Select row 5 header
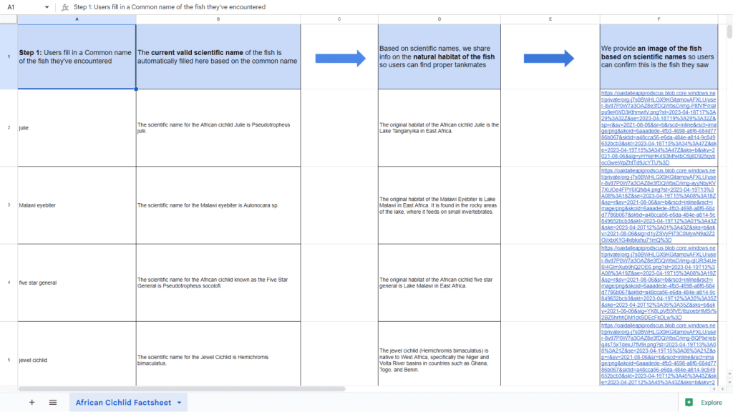The image size is (733, 412). (x=9, y=353)
